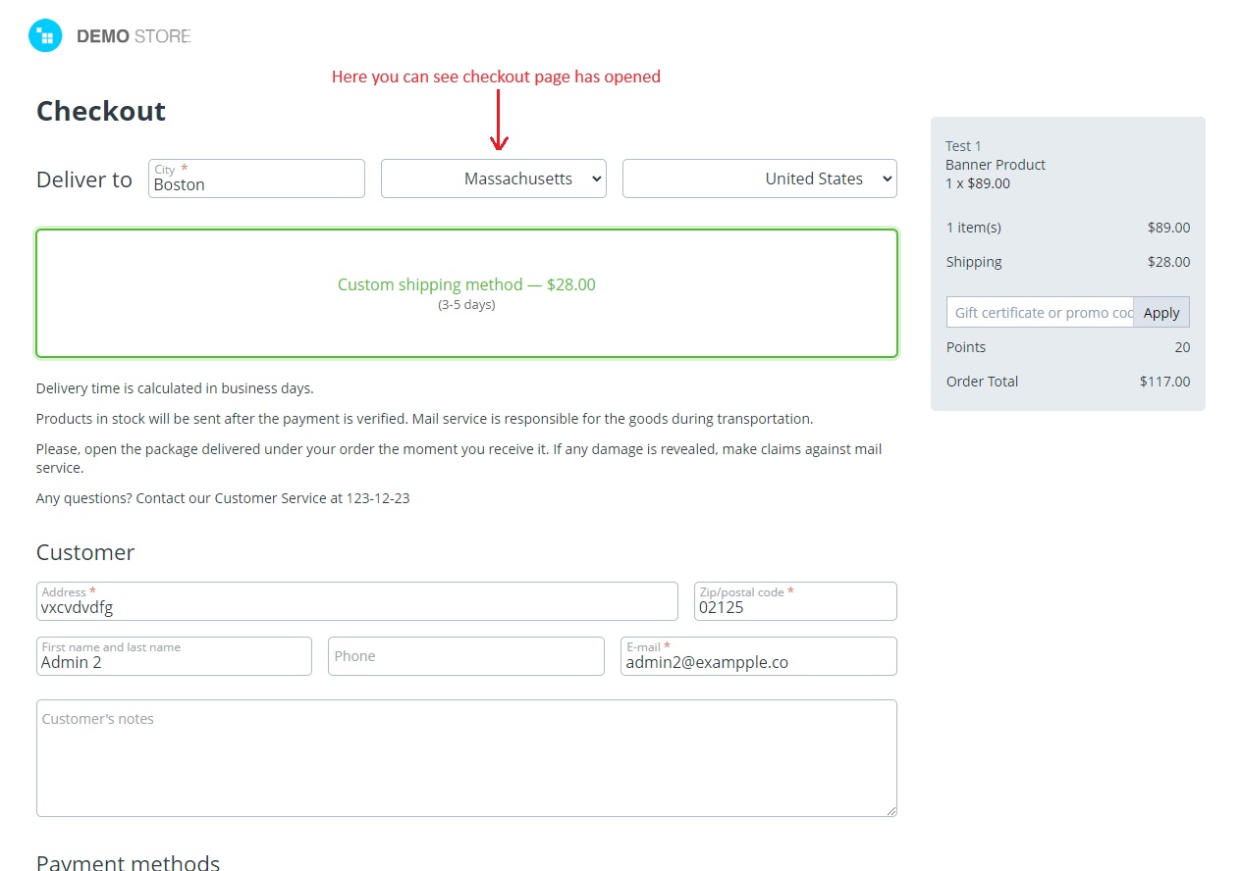Open the United States country dropdown
Screen dimensions: 1240x871
pos(760,179)
